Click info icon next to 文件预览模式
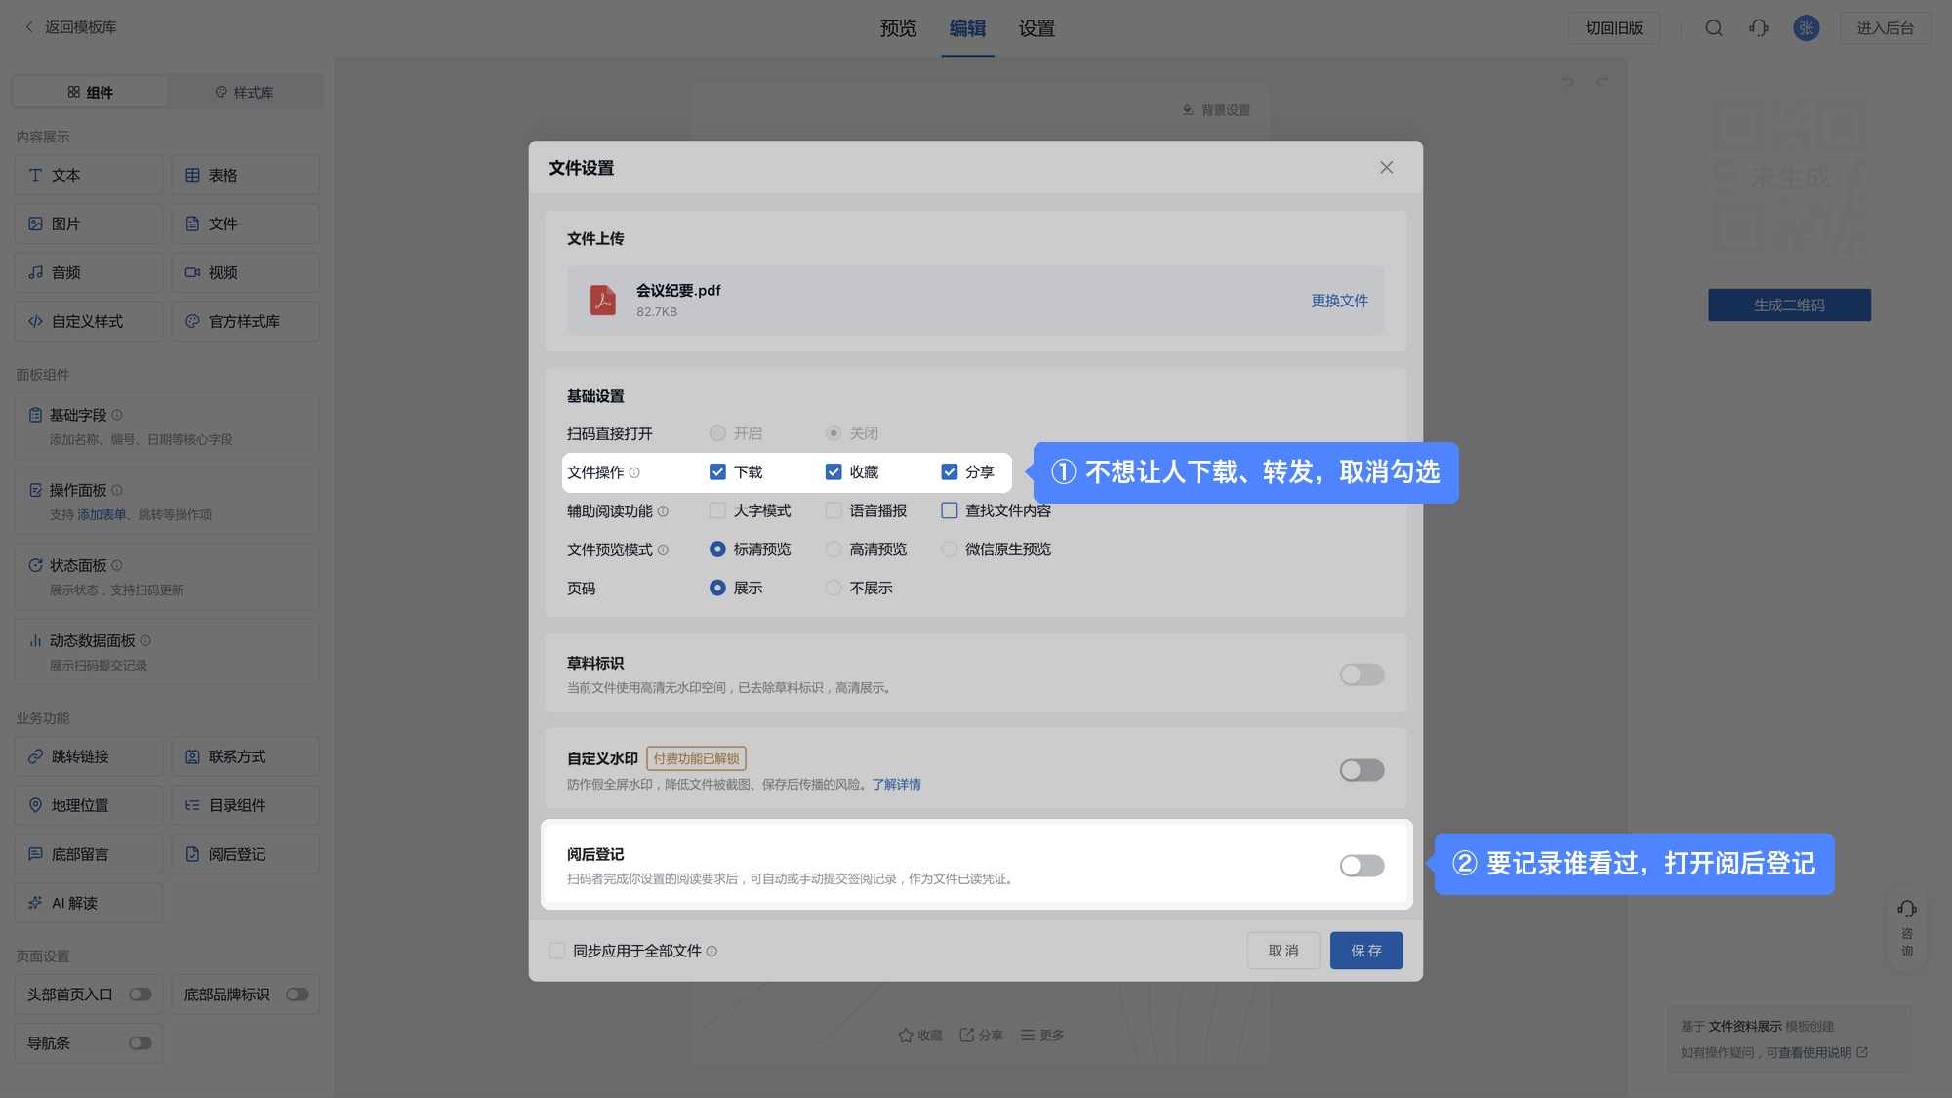The image size is (1952, 1098). 663,550
